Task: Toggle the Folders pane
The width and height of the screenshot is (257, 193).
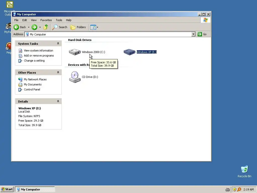Action: (78, 27)
